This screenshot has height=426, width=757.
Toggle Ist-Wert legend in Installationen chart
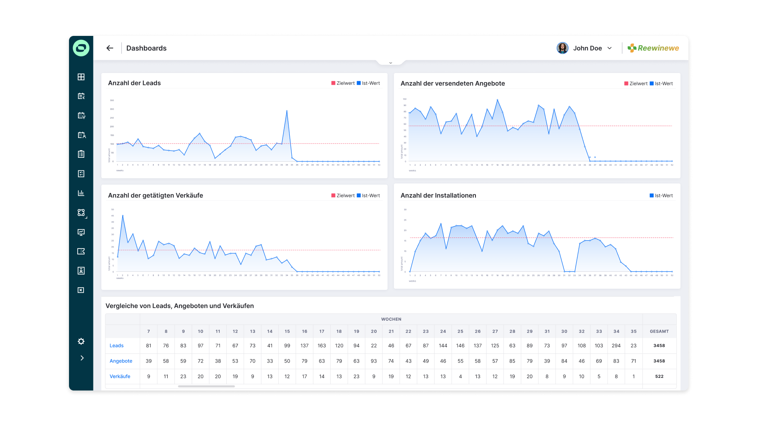tap(661, 196)
